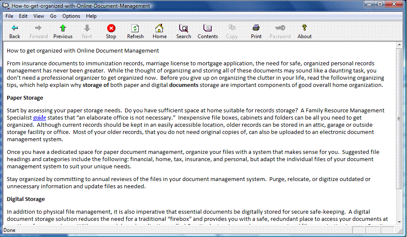The image size is (407, 237).
Task: Click the Copy toolbar button
Action: pos(232,32)
